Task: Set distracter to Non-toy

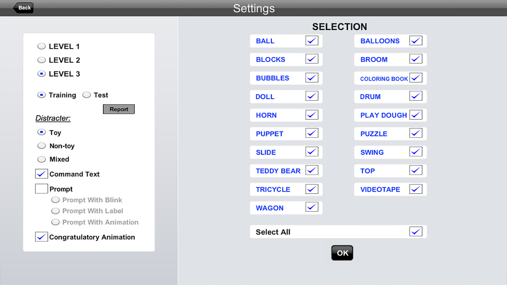Action: coord(42,146)
